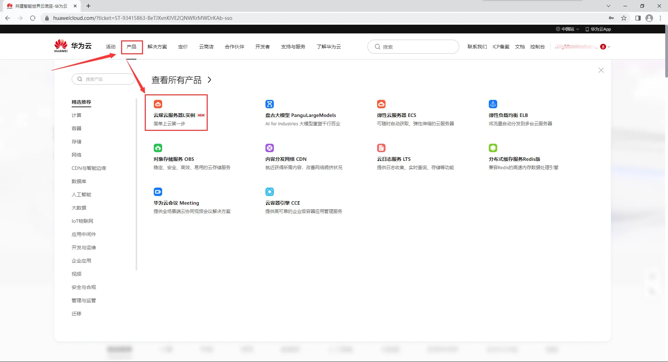668x362 pixels.
Task: Select the 存储 category
Action: (x=77, y=142)
